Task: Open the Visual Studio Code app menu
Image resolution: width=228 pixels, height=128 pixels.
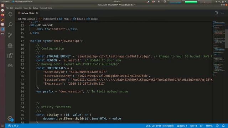Action: click(22, 1)
